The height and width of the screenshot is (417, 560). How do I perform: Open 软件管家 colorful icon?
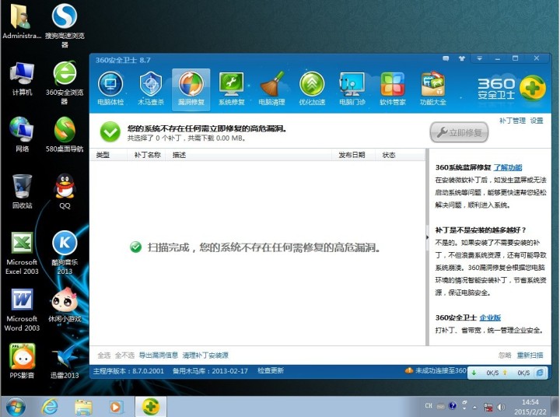(x=393, y=89)
